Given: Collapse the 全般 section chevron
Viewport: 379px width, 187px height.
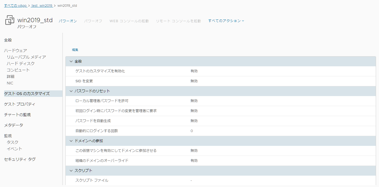Looking at the screenshot, I should pyautogui.click(x=71, y=61).
